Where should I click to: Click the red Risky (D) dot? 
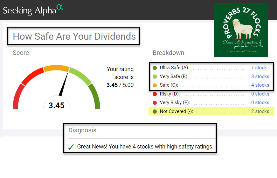point(155,94)
